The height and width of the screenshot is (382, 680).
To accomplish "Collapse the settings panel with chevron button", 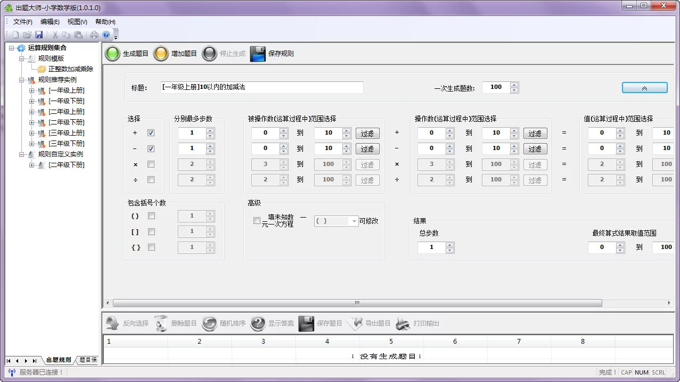I will [644, 88].
